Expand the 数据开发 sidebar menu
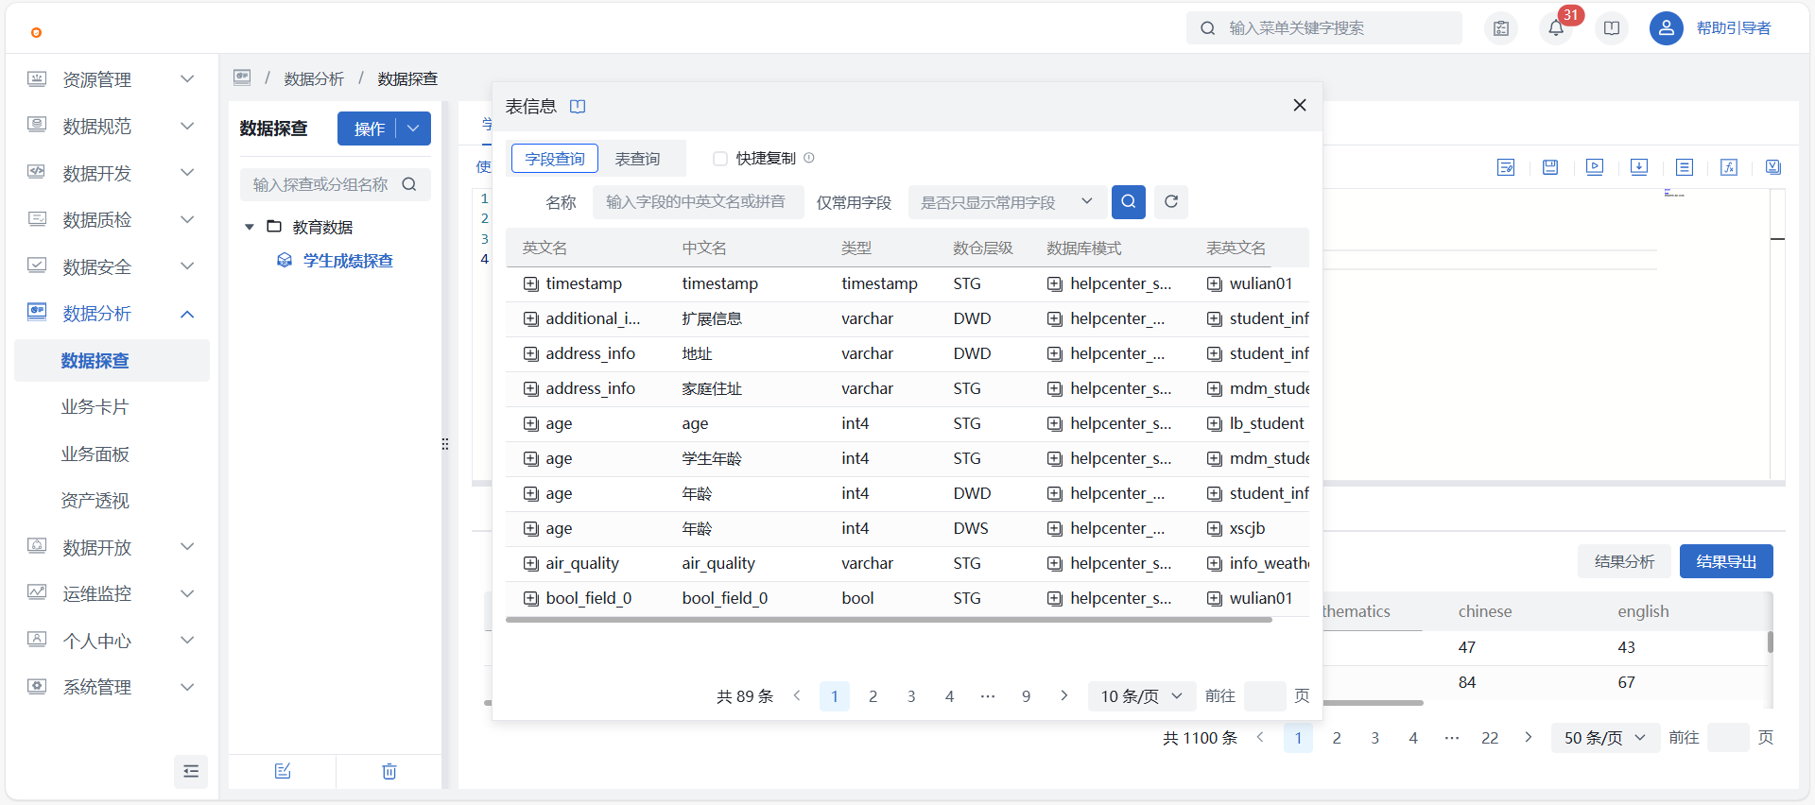This screenshot has height=805, width=1815. tap(112, 173)
